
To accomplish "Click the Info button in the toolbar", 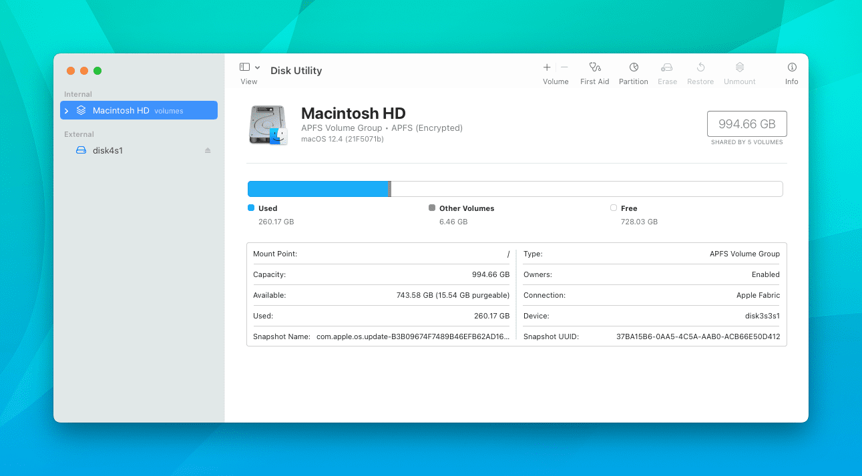I will tap(792, 67).
